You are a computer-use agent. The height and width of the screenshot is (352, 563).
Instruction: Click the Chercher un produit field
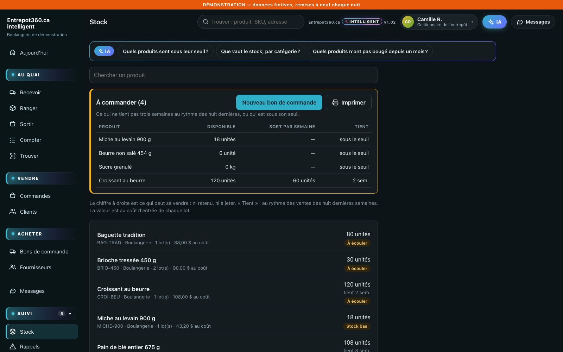234,75
